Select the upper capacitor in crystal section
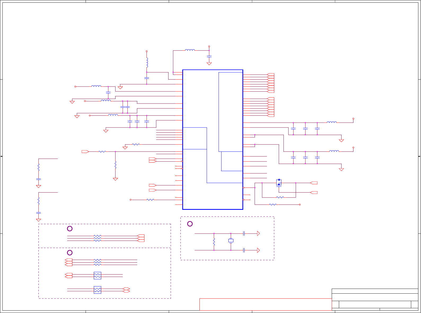421x313 pixels. pos(244,233)
